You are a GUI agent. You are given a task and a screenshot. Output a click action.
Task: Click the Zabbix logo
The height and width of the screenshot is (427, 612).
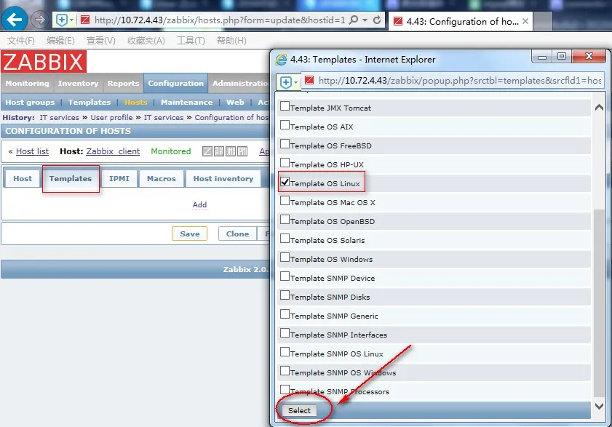[x=44, y=62]
